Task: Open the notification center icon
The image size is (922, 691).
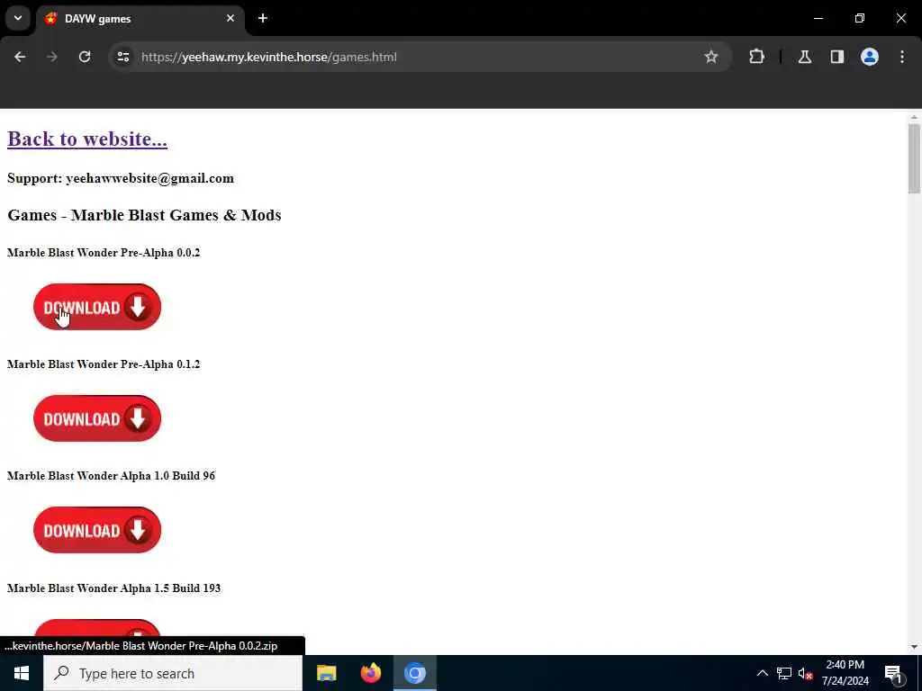Action: click(894, 673)
